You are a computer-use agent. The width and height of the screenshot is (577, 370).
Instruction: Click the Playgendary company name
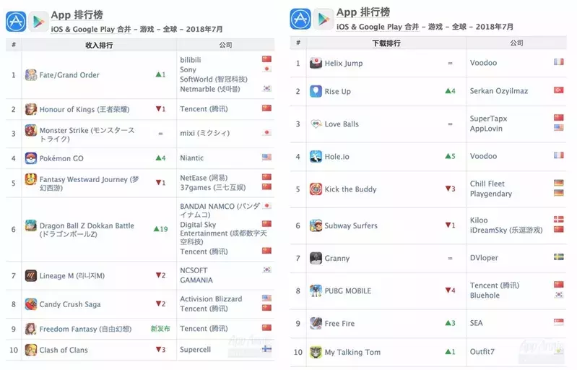(491, 194)
